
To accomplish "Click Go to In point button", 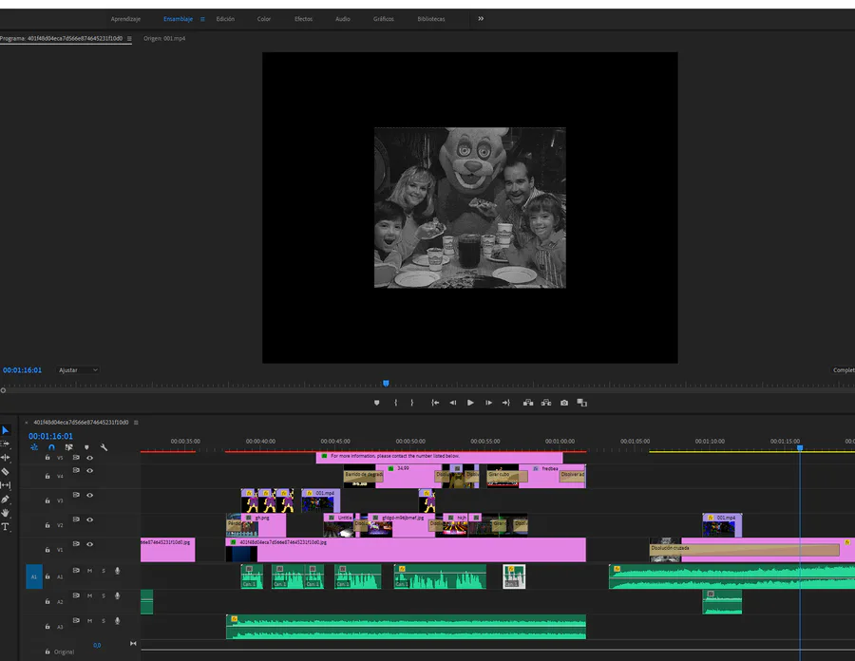I will (x=435, y=403).
